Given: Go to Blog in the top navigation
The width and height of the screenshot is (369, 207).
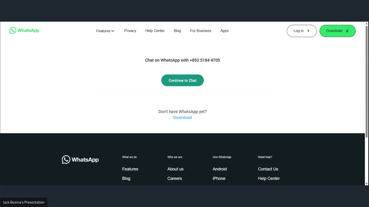Looking at the screenshot, I should tap(177, 31).
